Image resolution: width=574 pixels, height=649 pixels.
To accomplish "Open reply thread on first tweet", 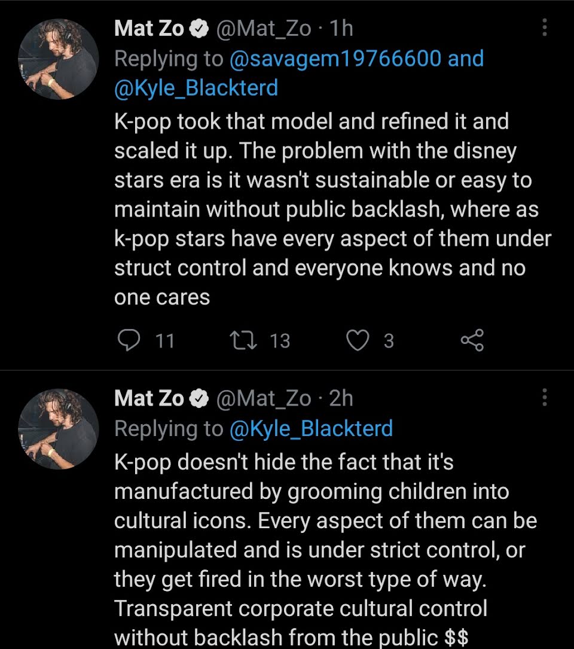I will (x=129, y=340).
